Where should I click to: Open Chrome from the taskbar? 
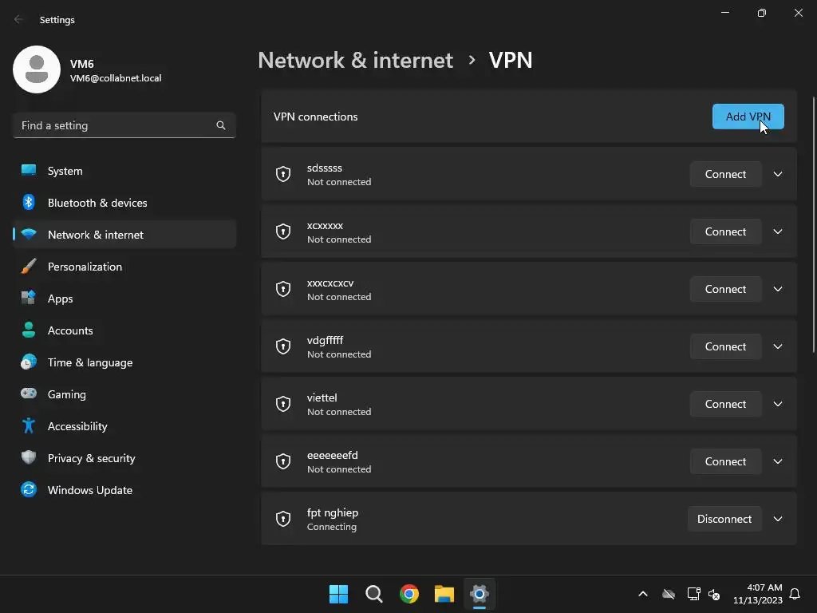409,594
